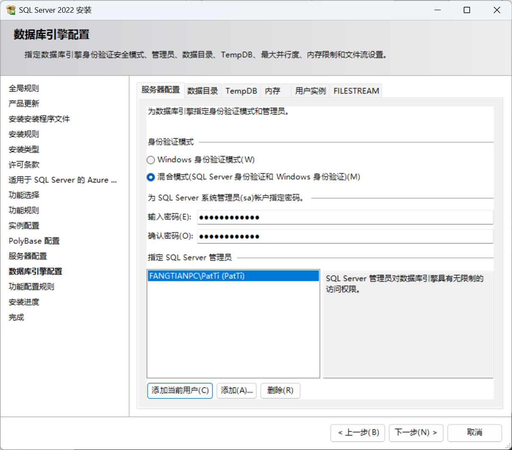Click the 身份验证模式 section label

pos(171,142)
